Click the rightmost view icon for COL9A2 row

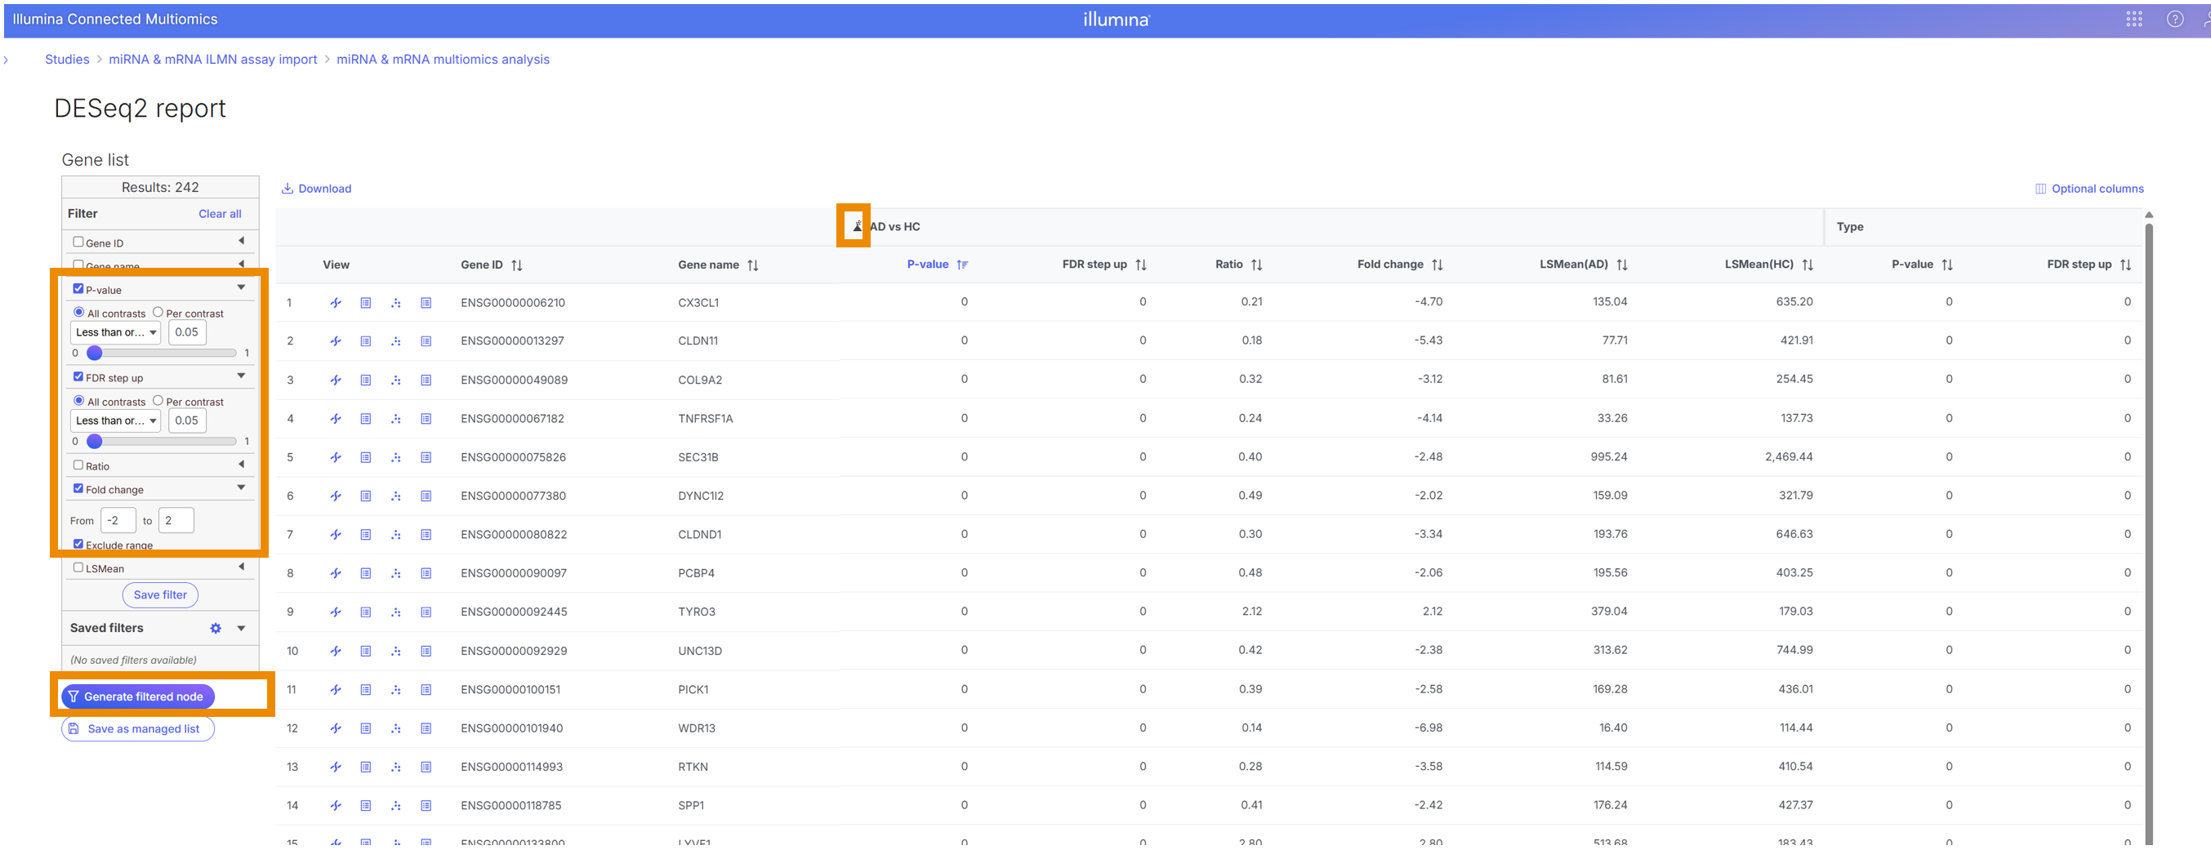tap(426, 380)
